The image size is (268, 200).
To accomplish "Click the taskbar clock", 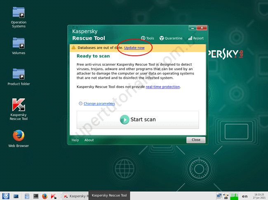I will [260, 196].
